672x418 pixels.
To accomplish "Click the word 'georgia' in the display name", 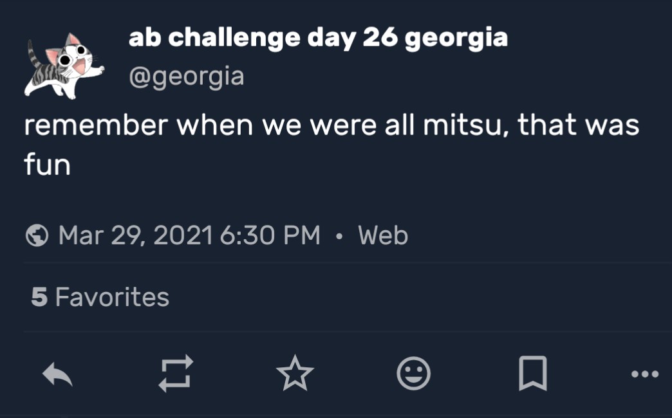I will pyautogui.click(x=456, y=38).
